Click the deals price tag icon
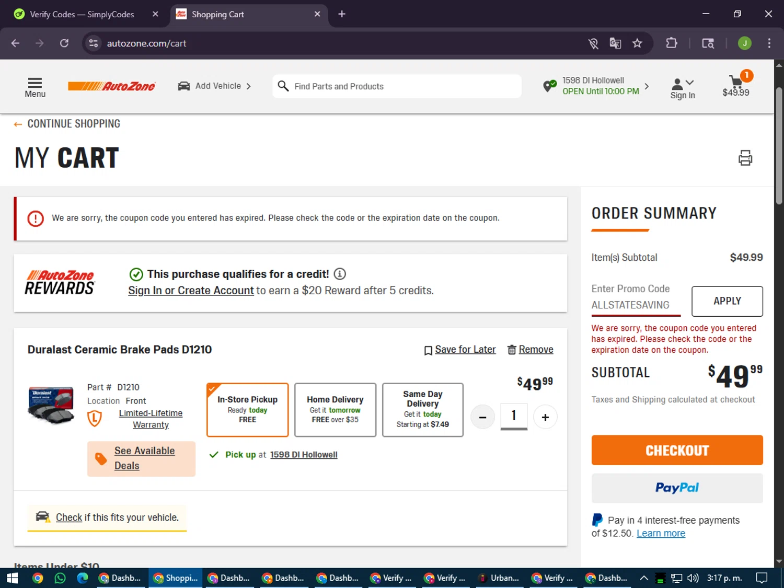Screen dimensions: 784x588 pyautogui.click(x=101, y=459)
